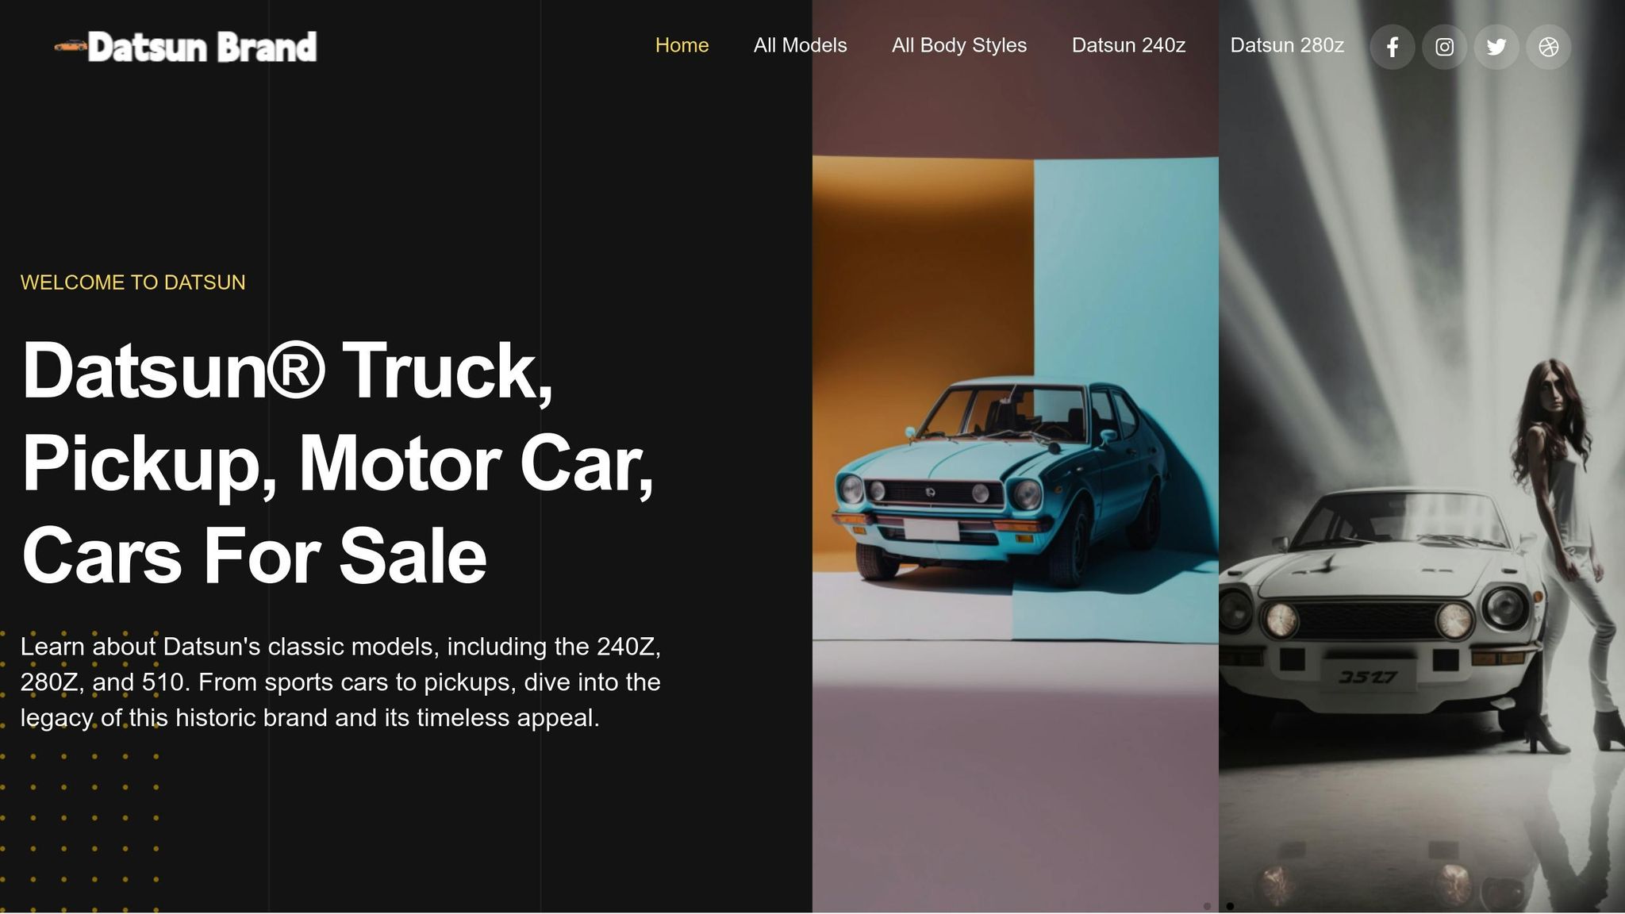Click the classic models description paragraph
Image resolution: width=1625 pixels, height=914 pixels.
(x=341, y=682)
